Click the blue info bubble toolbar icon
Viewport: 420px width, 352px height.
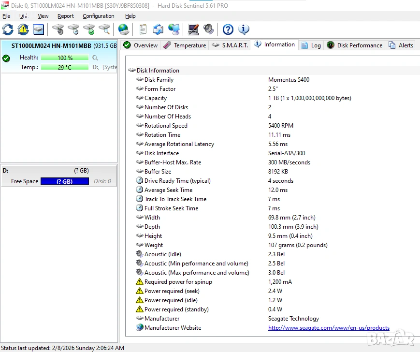[244, 29]
